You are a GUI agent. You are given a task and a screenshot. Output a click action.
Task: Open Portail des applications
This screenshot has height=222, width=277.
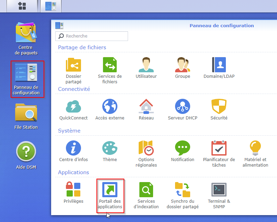(110, 195)
